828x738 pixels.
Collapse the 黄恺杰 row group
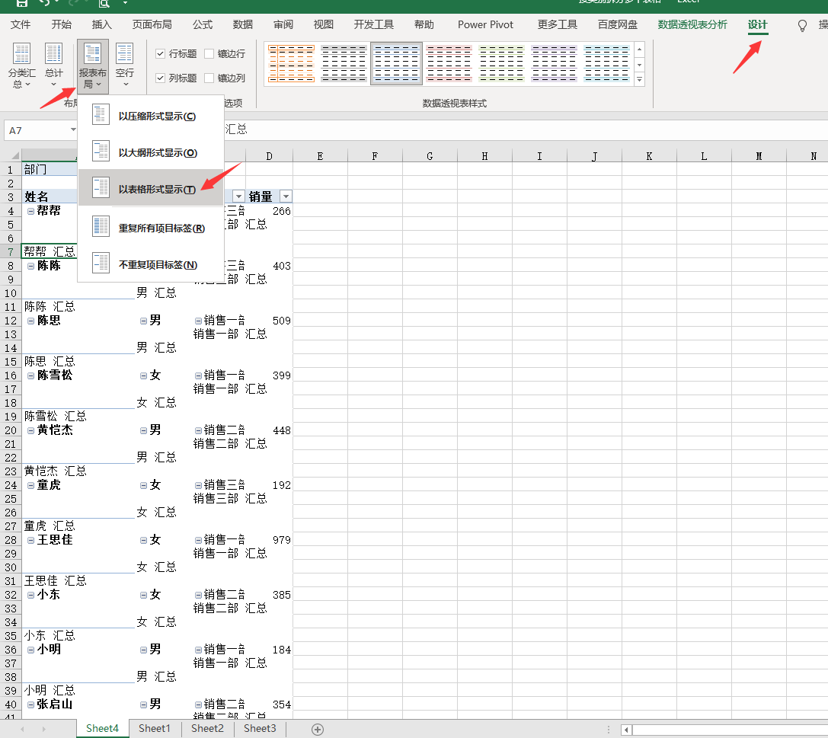tap(30, 431)
